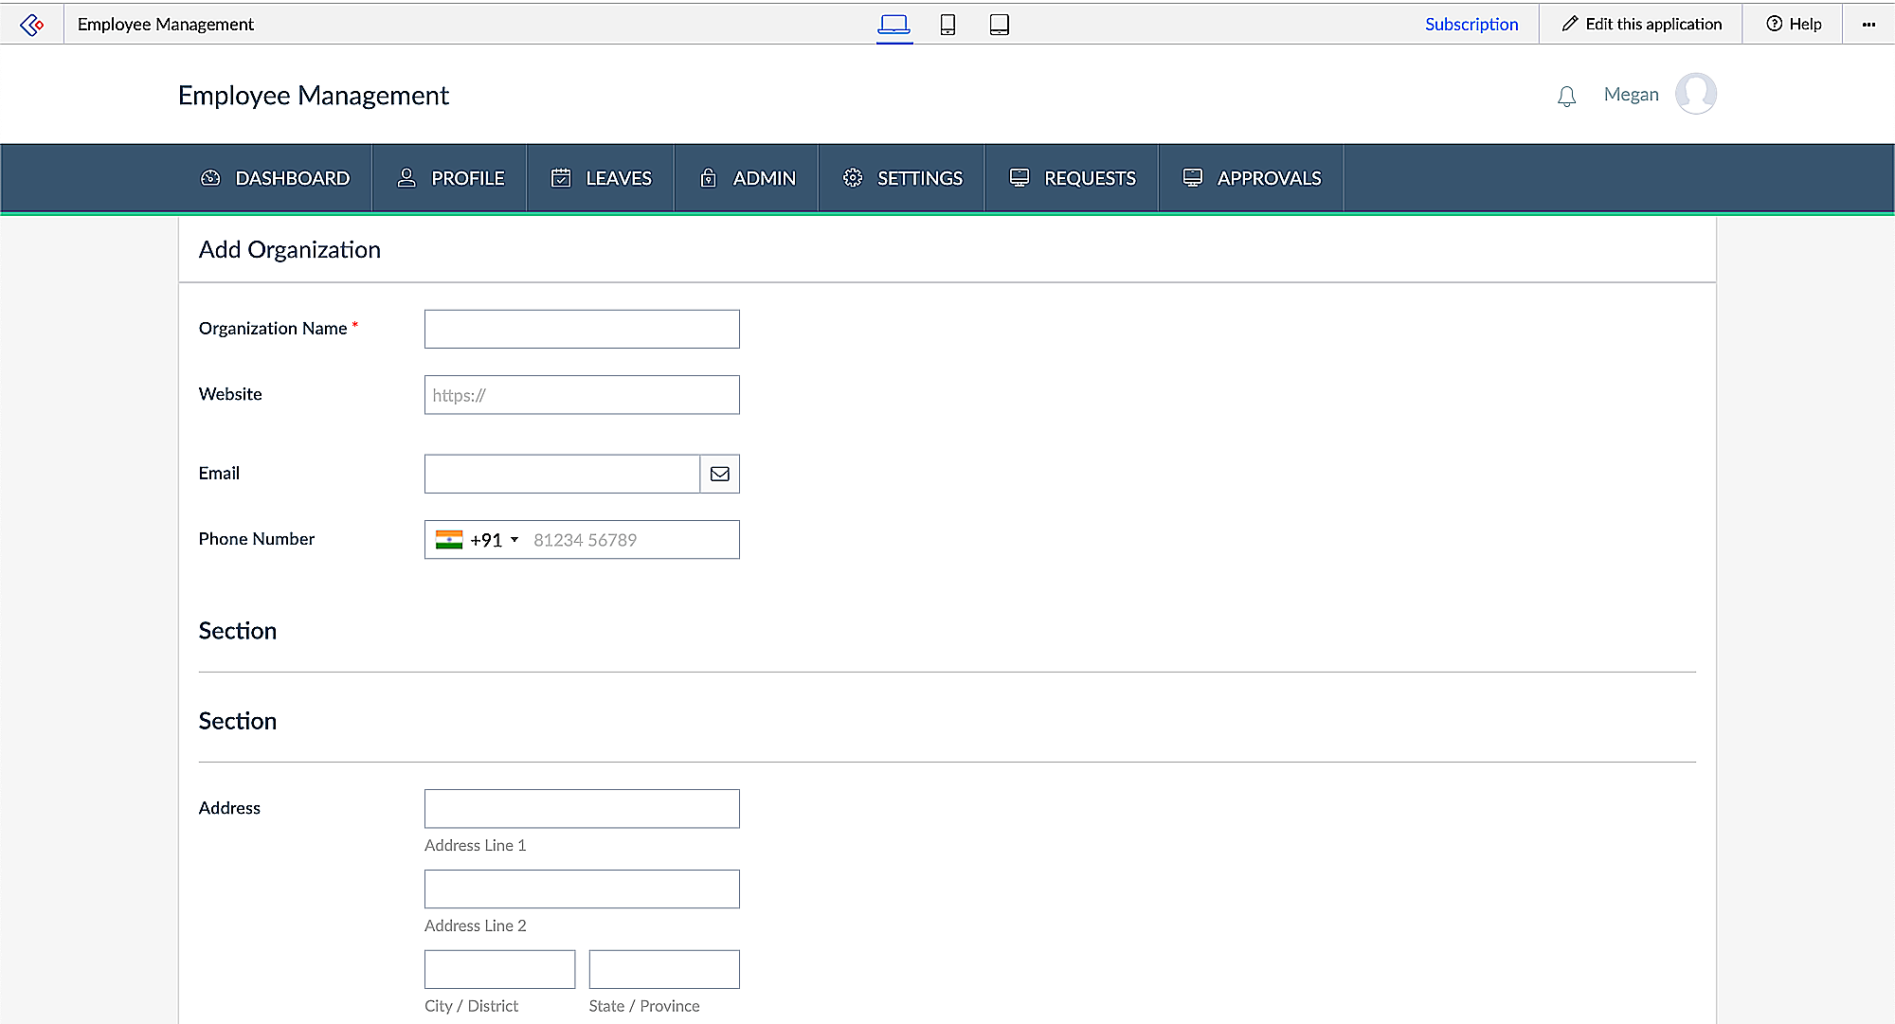Switch to laptop preview icon

pos(893,25)
